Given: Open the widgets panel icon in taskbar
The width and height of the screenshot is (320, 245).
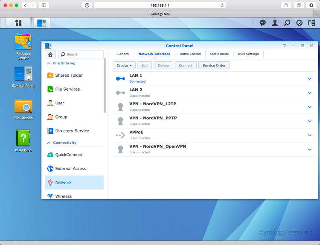Looking at the screenshot, I should pos(311,23).
